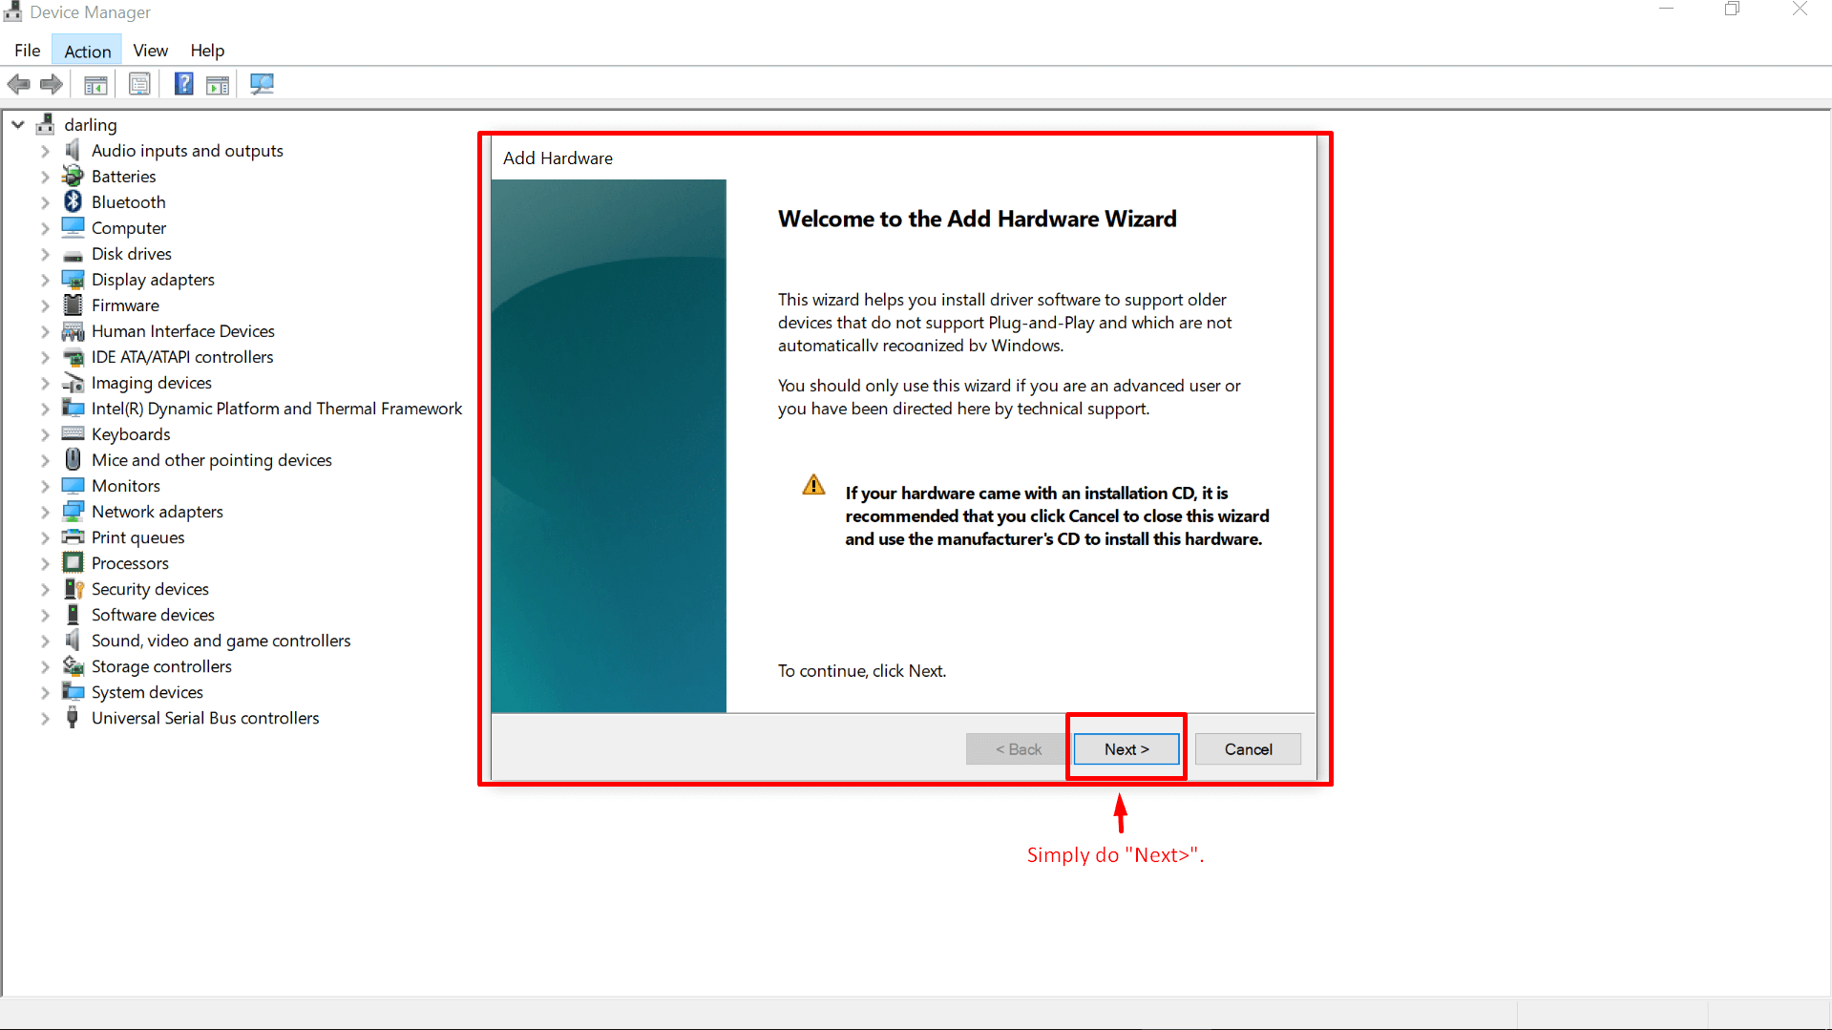Click the Batteries icon
The image size is (1832, 1030).
73,176
